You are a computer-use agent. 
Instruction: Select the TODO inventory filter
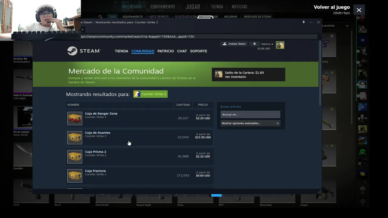(x=112, y=17)
